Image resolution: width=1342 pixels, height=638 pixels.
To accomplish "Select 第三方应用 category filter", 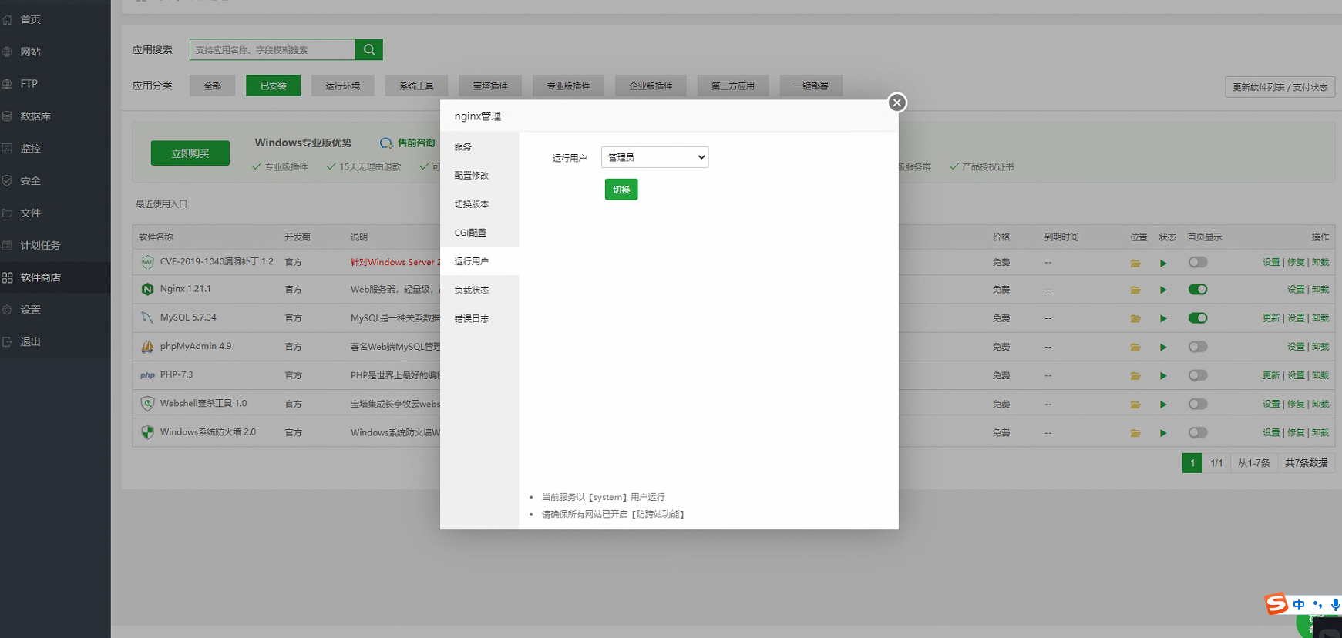I will coord(733,86).
